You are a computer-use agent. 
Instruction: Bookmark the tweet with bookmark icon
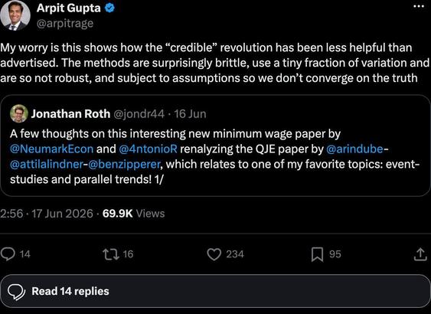click(x=317, y=254)
